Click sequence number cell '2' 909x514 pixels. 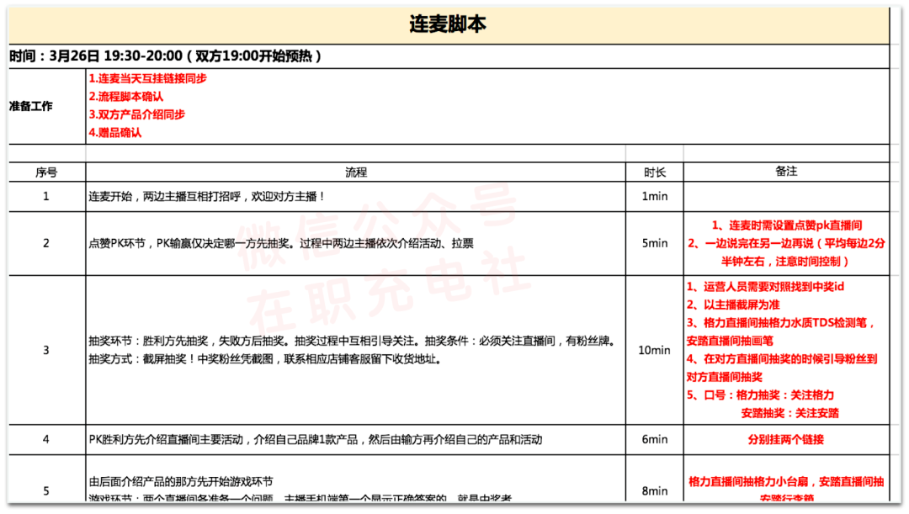47,243
